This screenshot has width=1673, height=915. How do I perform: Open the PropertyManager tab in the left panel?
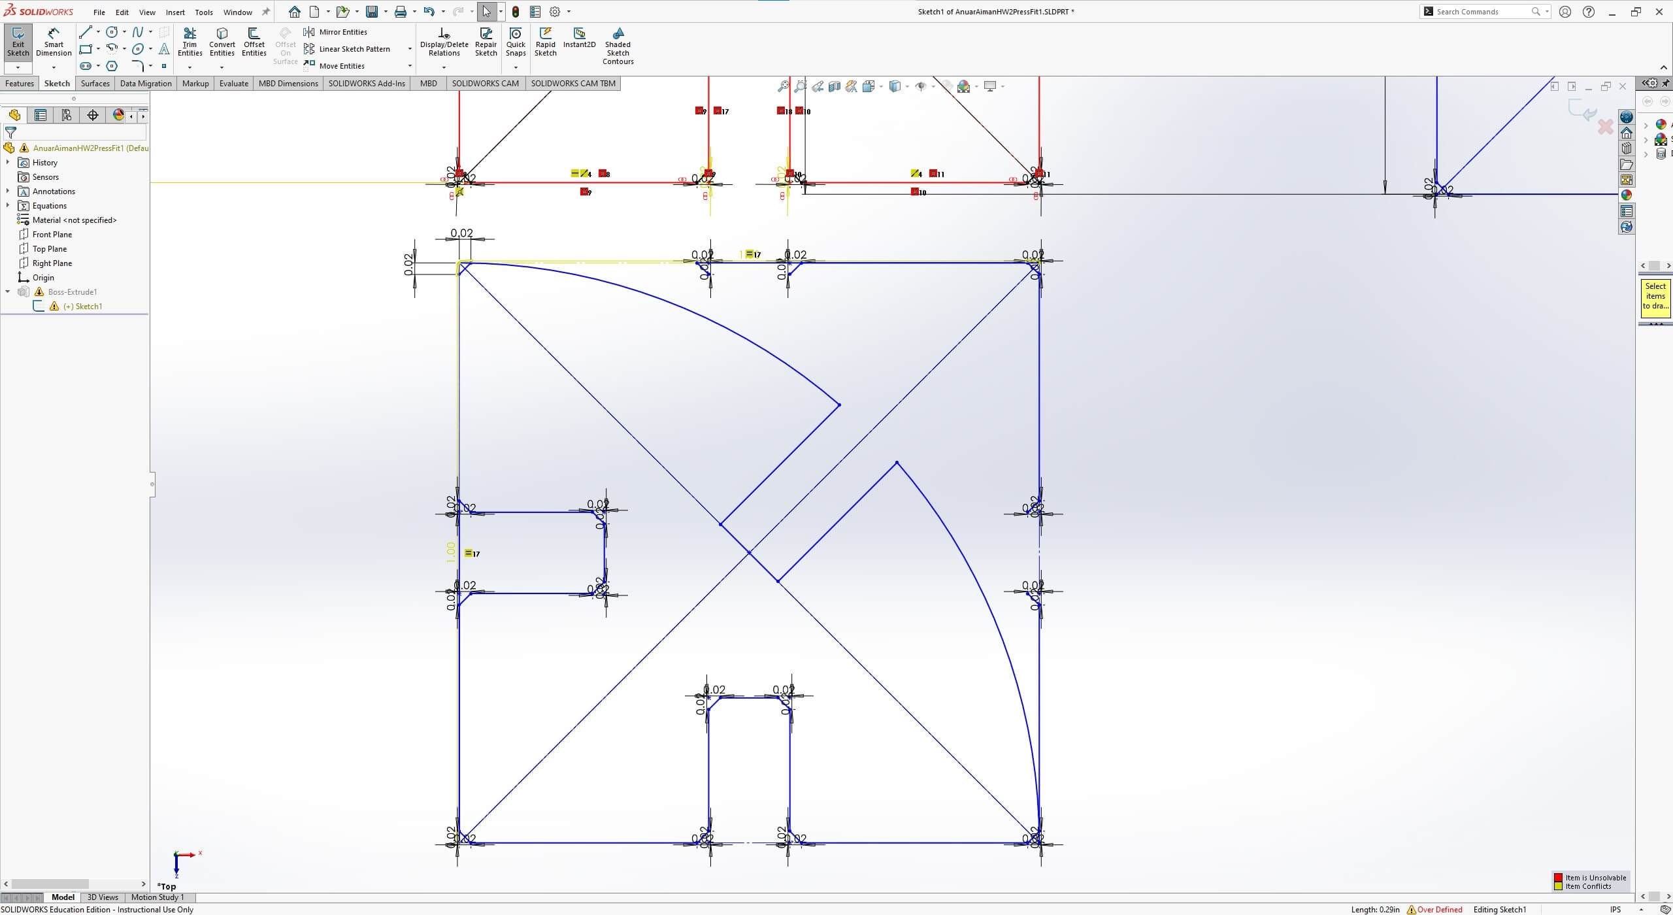(x=41, y=115)
